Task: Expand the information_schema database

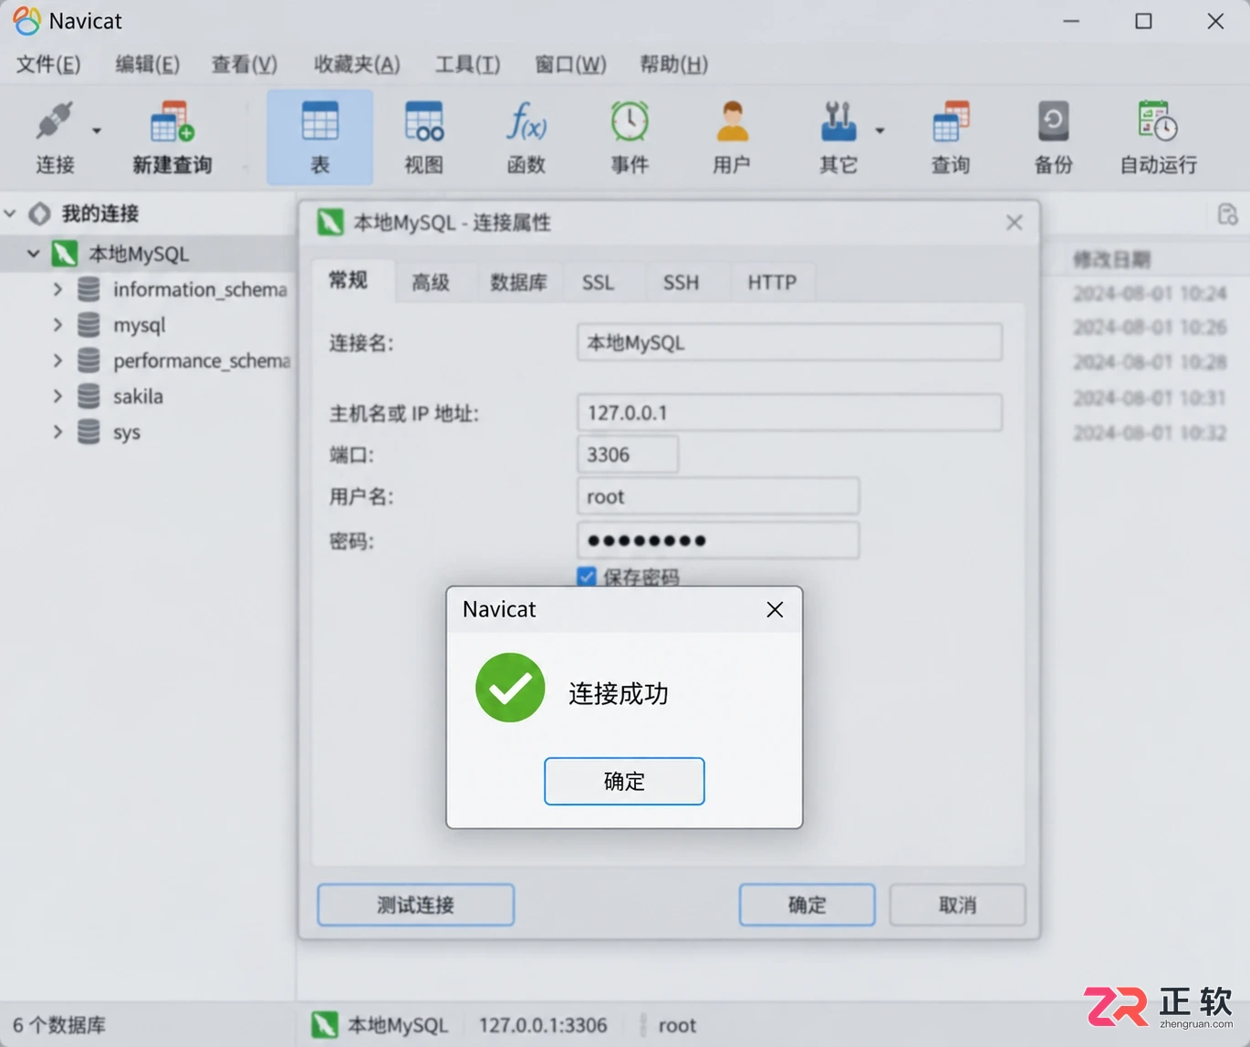Action: click(x=57, y=289)
